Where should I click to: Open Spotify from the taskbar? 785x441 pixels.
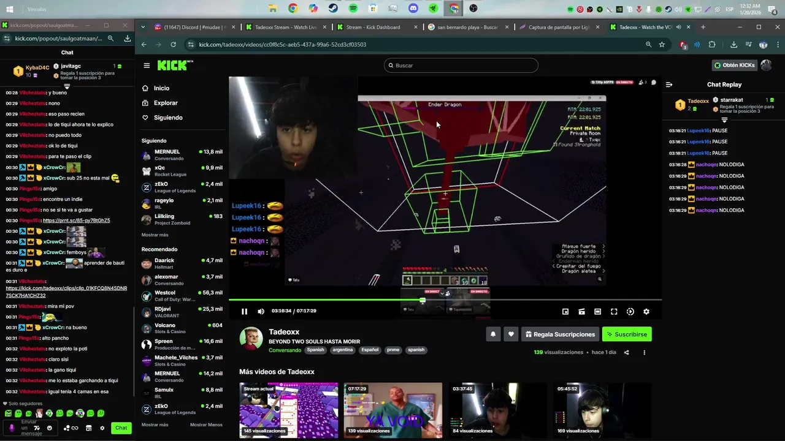pyautogui.click(x=353, y=9)
